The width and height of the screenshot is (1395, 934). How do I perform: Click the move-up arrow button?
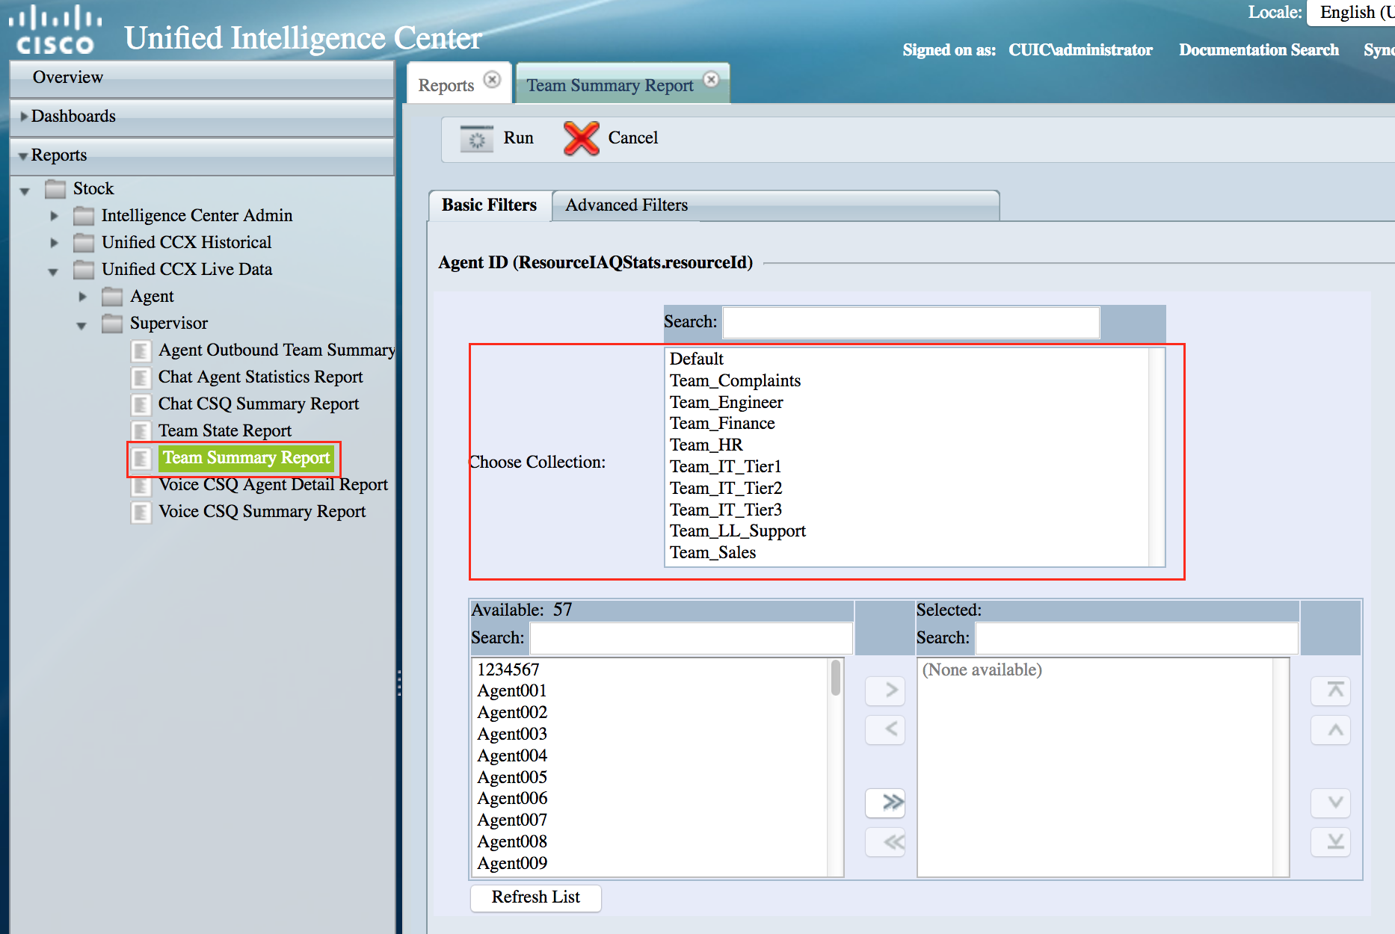(1331, 729)
